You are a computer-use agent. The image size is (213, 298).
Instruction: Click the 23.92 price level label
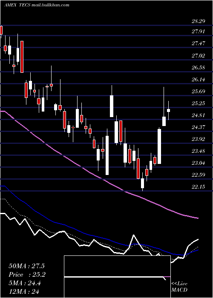tap(199, 139)
